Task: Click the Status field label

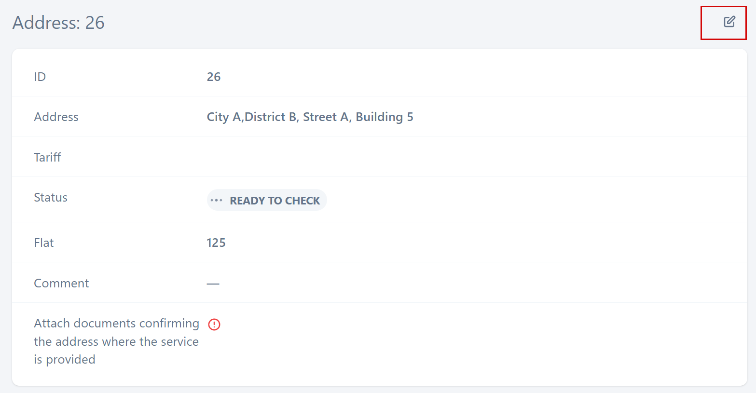Action: 51,197
